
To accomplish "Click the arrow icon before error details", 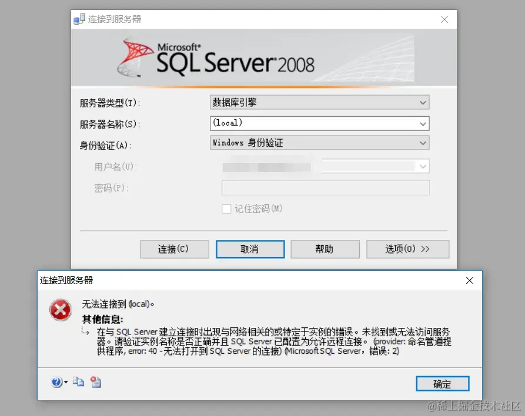I will [85, 331].
